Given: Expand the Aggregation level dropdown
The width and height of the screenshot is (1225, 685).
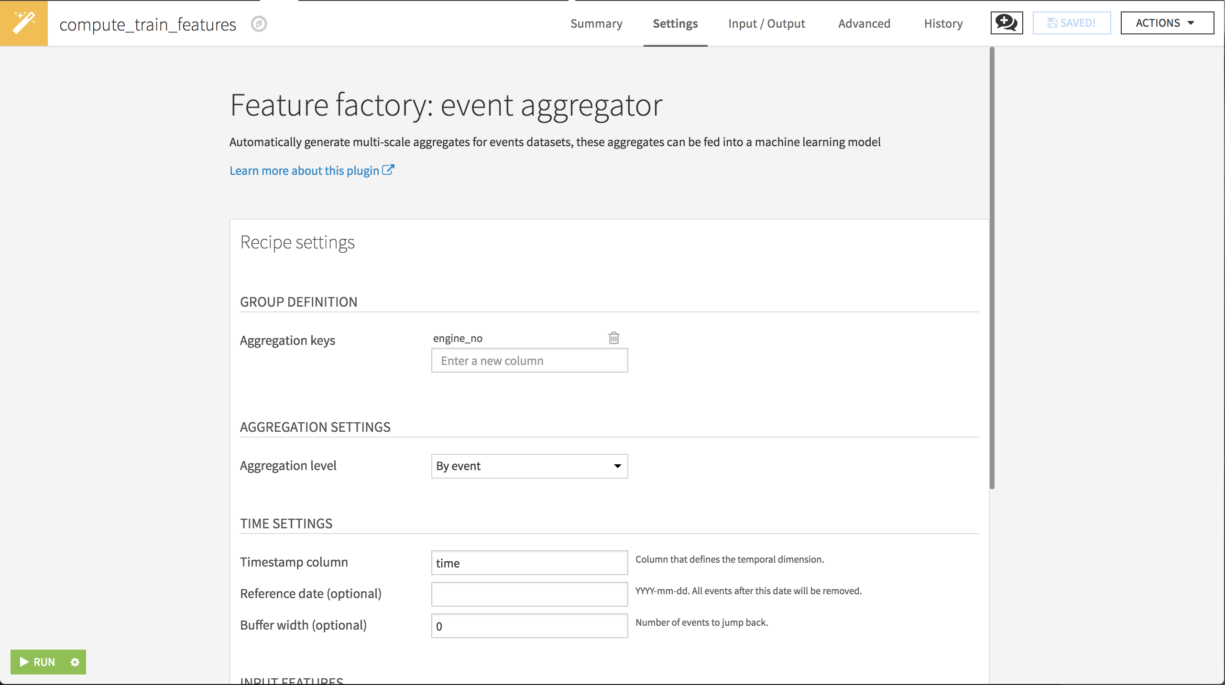Looking at the screenshot, I should tap(529, 466).
